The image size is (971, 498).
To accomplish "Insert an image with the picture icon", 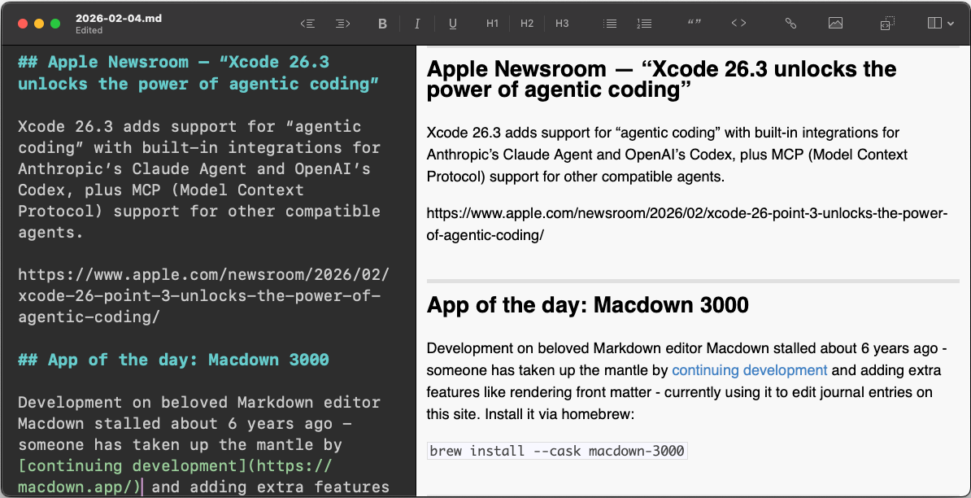I will pyautogui.click(x=835, y=24).
